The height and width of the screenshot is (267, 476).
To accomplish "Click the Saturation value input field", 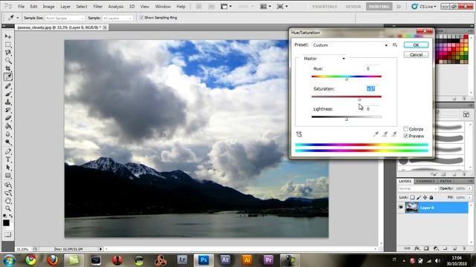I will (x=372, y=89).
